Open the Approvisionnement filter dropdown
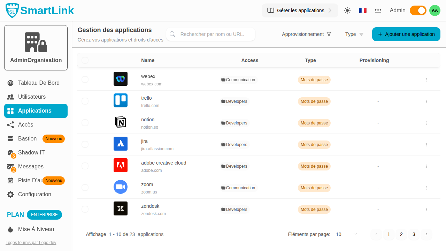Screen dimensions: 446x251 point(306,34)
